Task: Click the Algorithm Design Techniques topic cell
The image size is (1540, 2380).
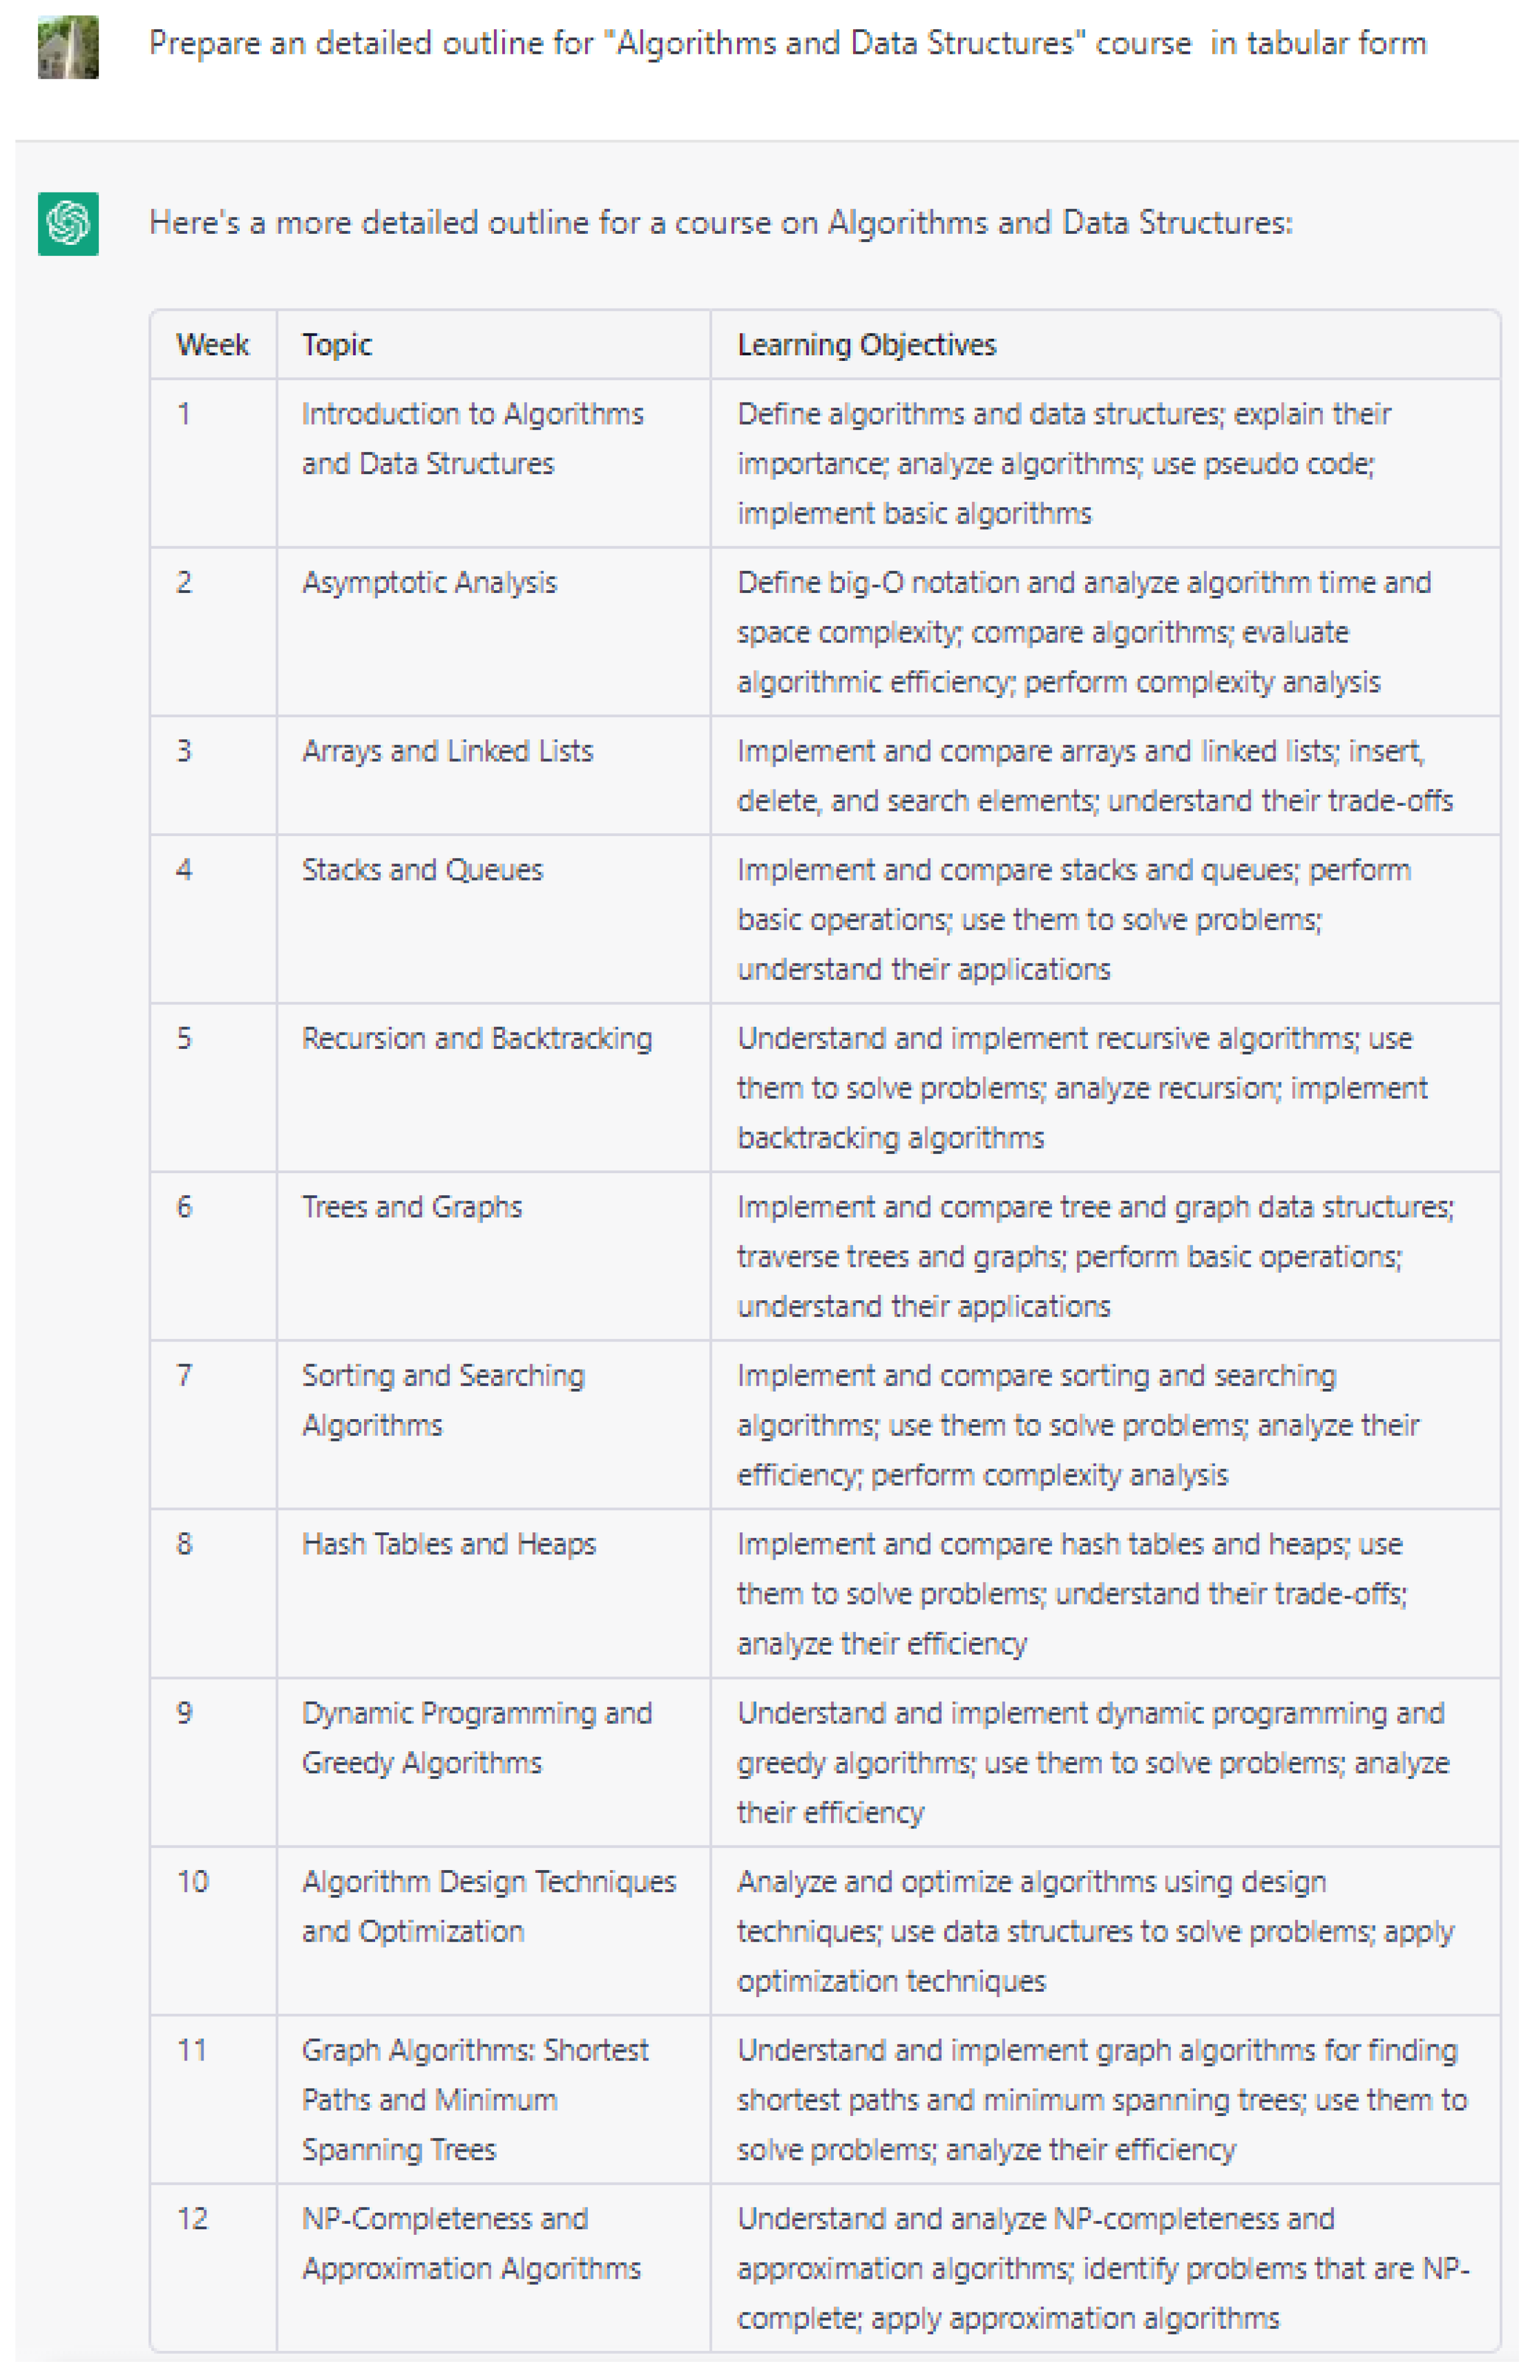Action: [488, 1906]
